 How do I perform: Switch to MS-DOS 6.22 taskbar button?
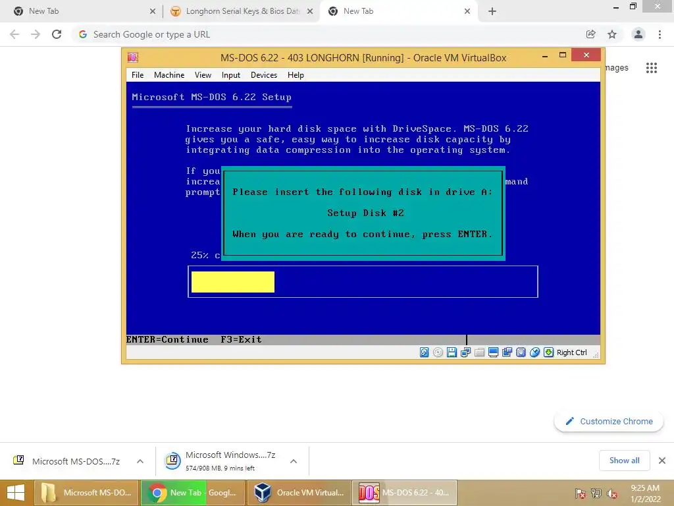(x=405, y=493)
